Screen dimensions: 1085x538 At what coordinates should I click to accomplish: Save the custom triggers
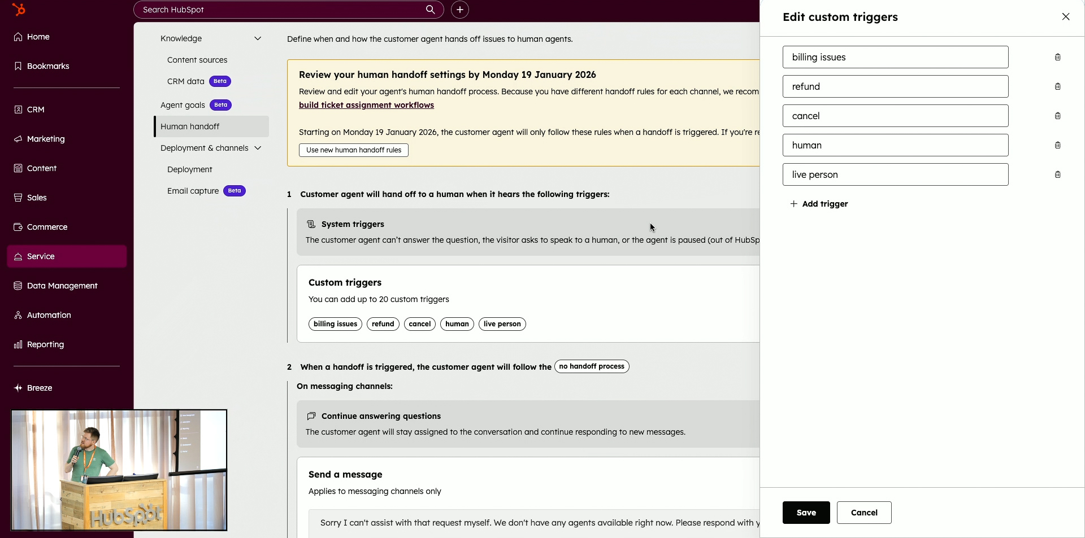[x=806, y=513]
